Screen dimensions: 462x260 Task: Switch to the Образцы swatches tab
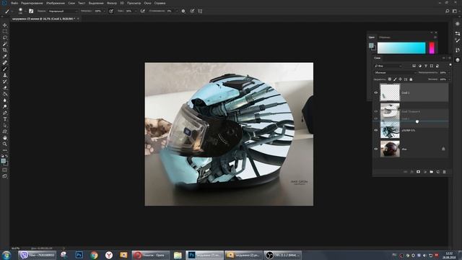pos(385,38)
